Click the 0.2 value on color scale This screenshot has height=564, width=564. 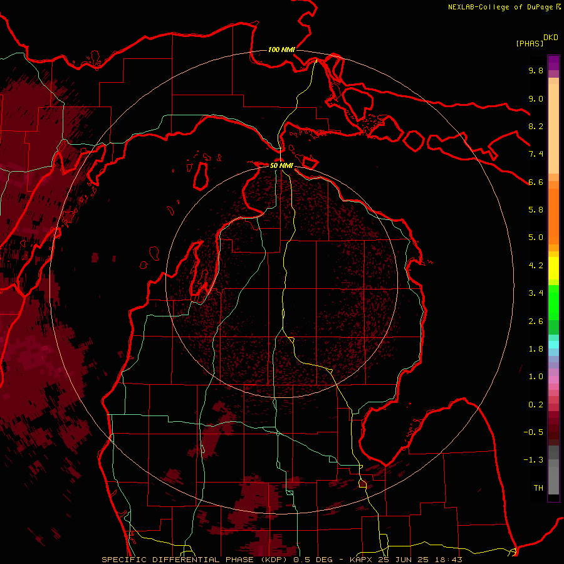536,405
